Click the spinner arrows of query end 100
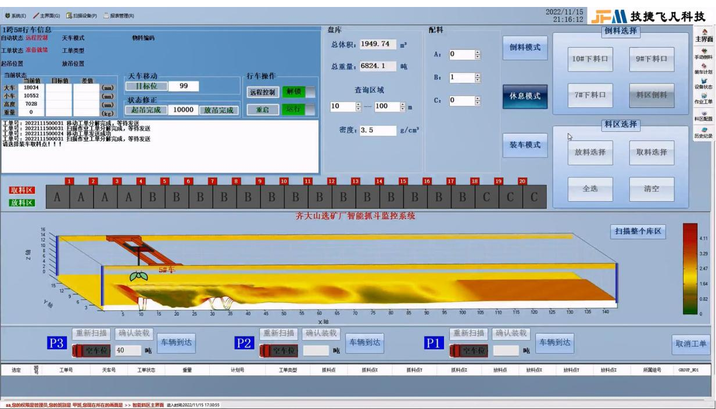Viewport: 716px width, 409px height. point(403,107)
